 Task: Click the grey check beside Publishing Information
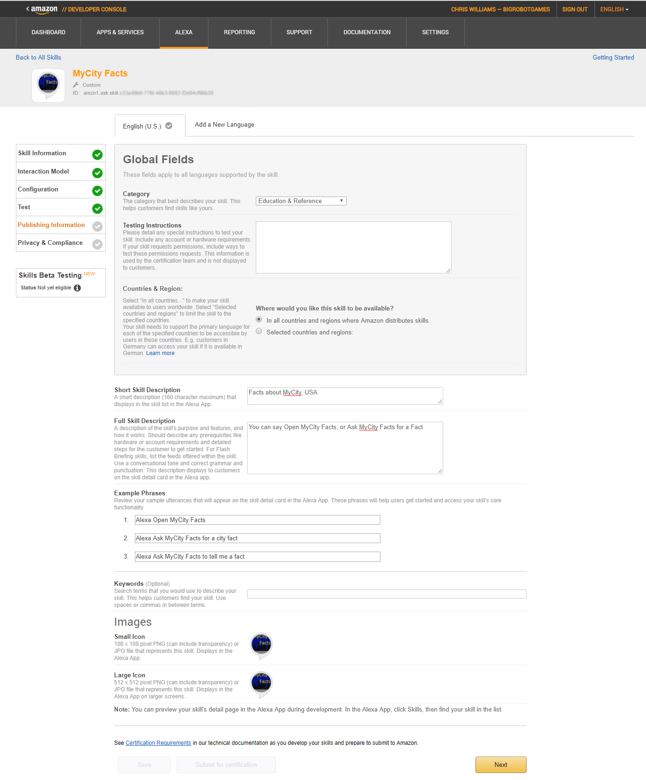(97, 226)
